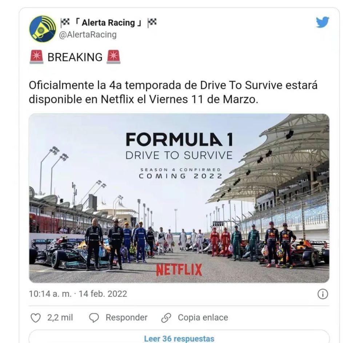Click the Netflix logo in image
The height and width of the screenshot is (343, 348).
pos(179,270)
